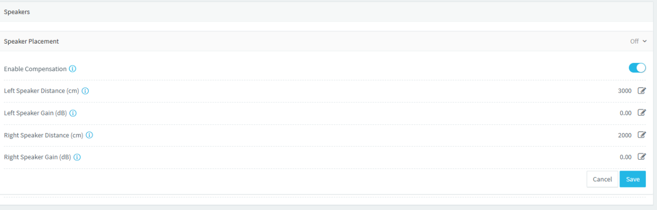Save the speaker settings
The width and height of the screenshot is (657, 210).
[x=632, y=179]
